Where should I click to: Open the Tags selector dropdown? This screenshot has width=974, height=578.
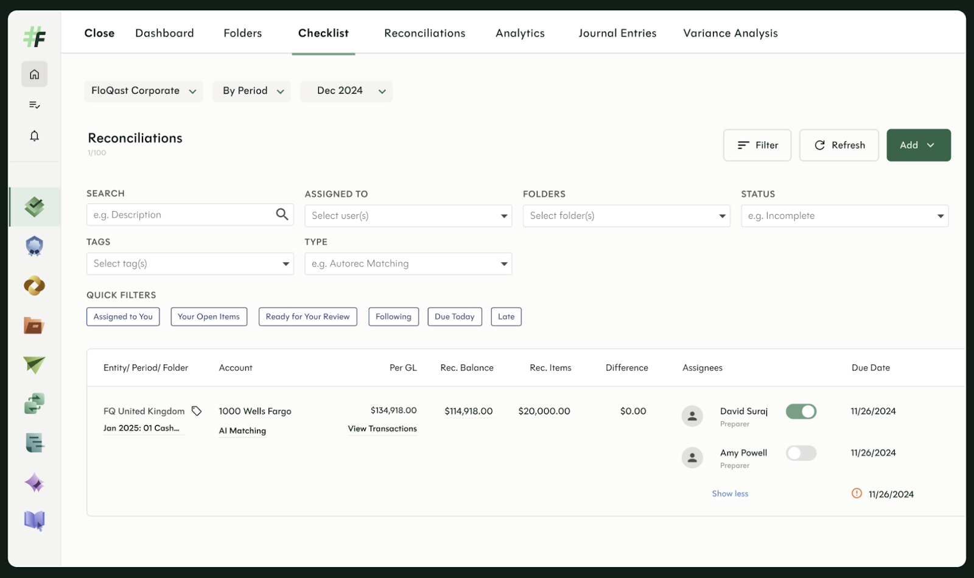190,263
